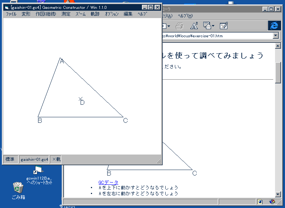Open the 作図(継続) menu

(x=46, y=14)
